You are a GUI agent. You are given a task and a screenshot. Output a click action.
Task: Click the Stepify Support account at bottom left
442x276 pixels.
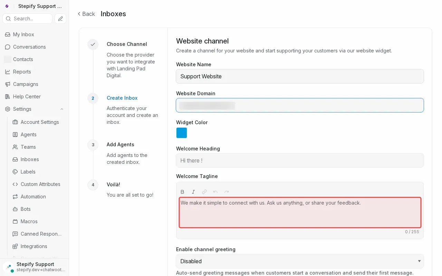(35, 267)
